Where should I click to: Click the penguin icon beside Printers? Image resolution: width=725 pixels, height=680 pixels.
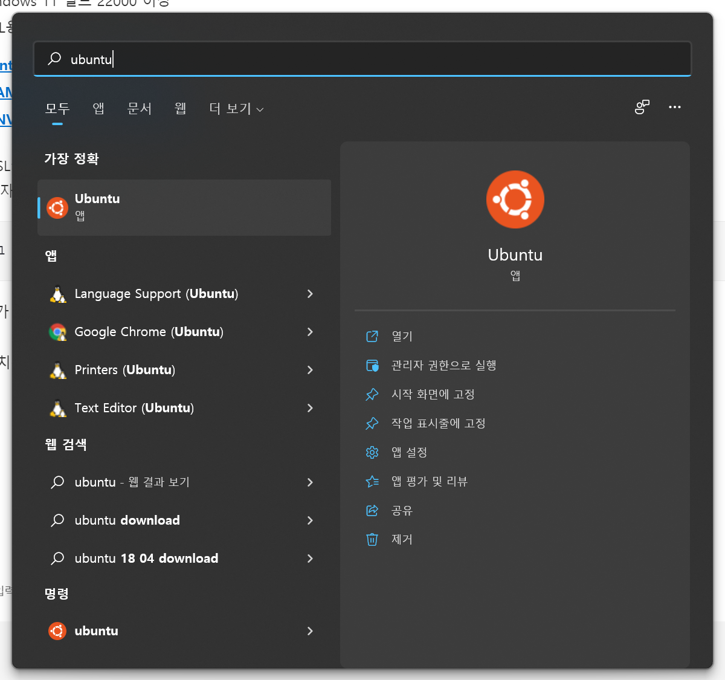[58, 370]
